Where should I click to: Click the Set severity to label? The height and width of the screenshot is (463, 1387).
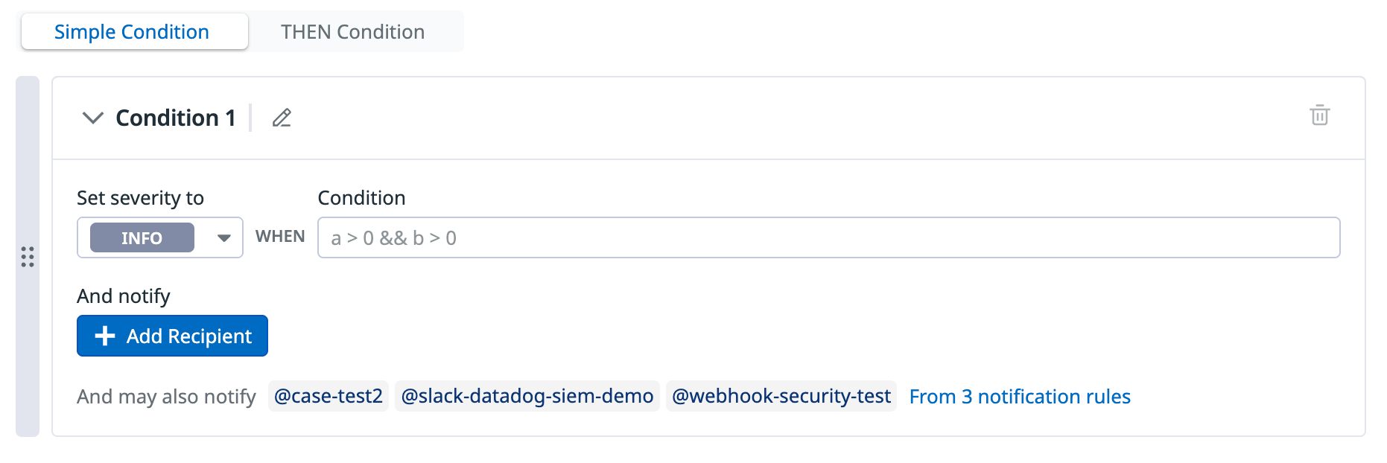[140, 198]
